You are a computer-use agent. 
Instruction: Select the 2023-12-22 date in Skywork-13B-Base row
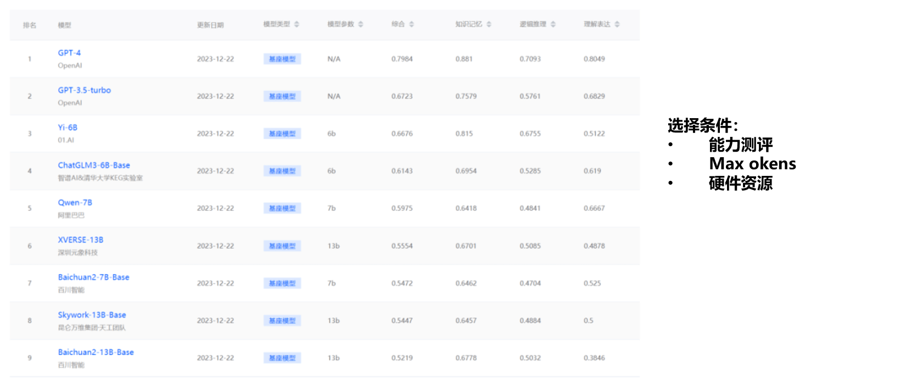pos(215,320)
